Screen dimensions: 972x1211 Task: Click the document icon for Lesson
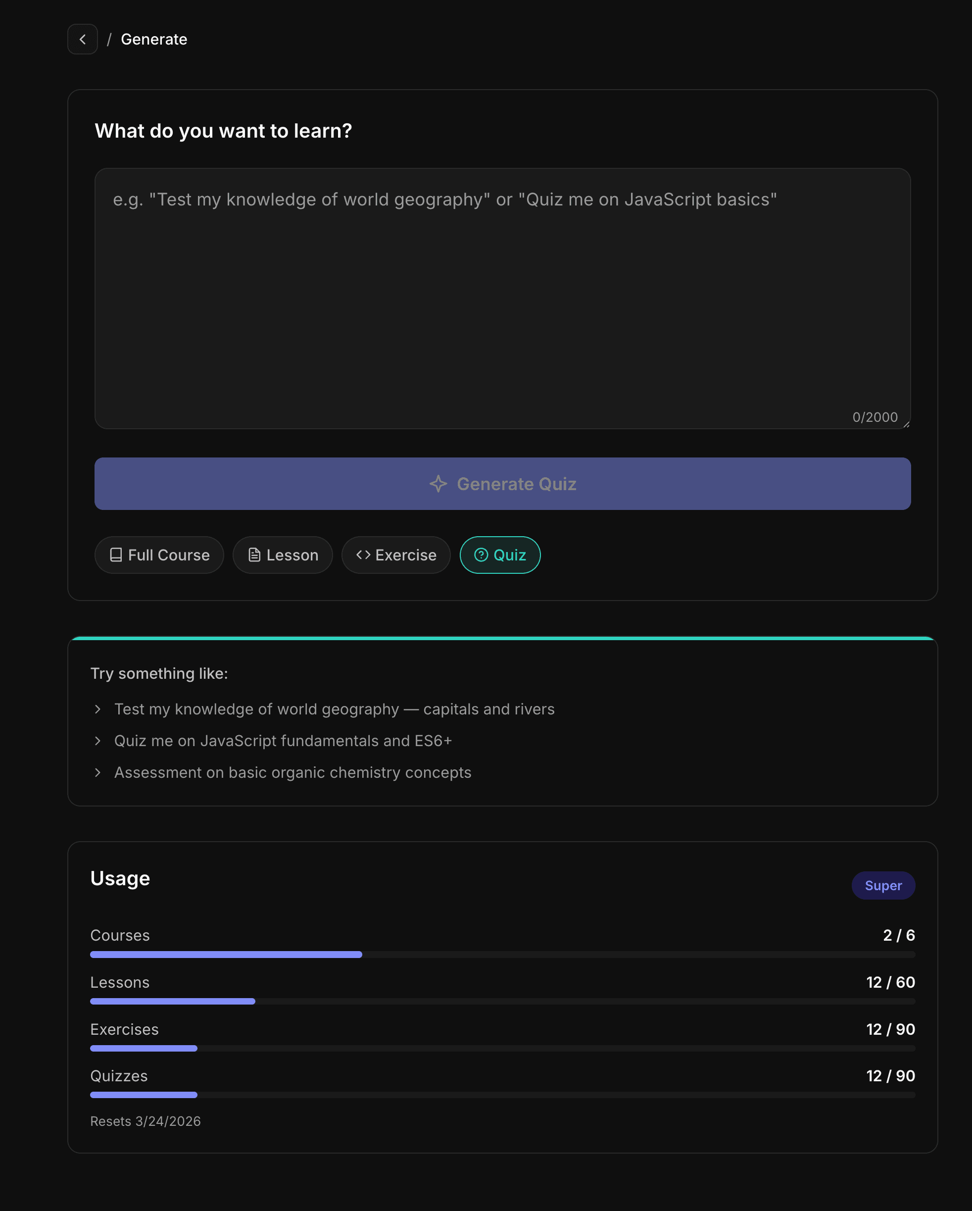tap(254, 555)
